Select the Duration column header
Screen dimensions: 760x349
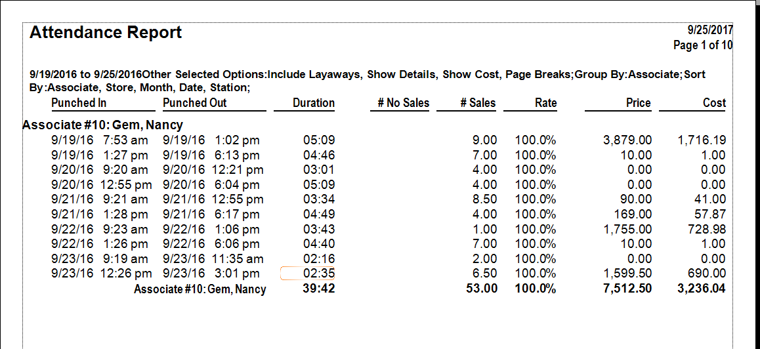point(313,103)
